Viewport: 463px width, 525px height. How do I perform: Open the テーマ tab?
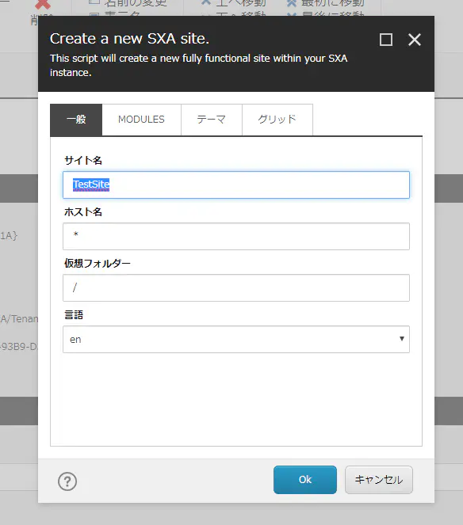point(212,120)
